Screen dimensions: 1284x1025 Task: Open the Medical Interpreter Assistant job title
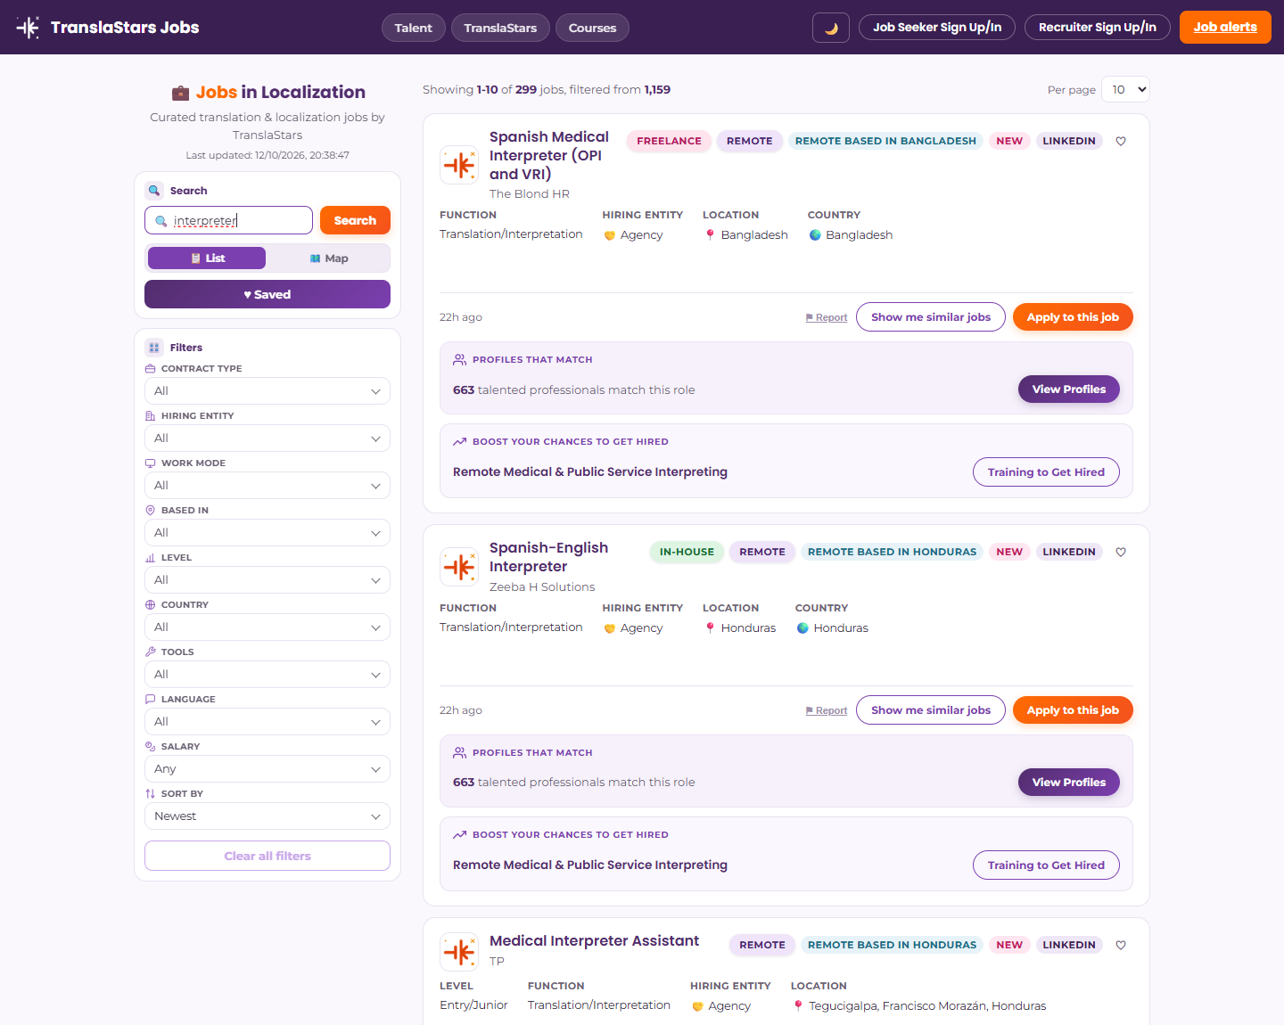[594, 941]
